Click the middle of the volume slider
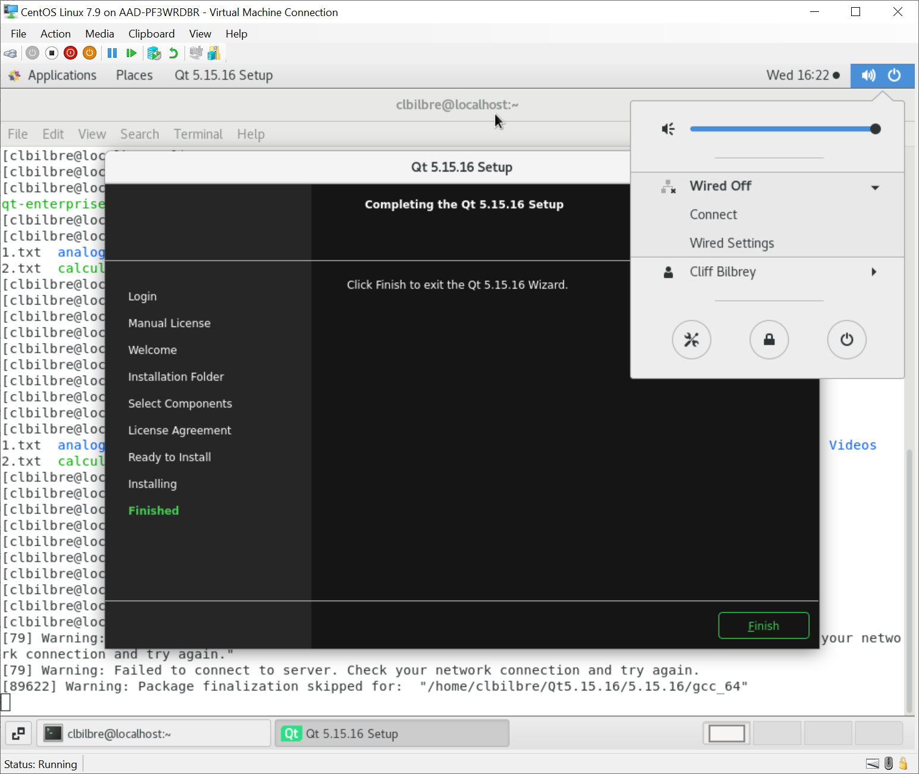This screenshot has height=774, width=919. click(783, 129)
